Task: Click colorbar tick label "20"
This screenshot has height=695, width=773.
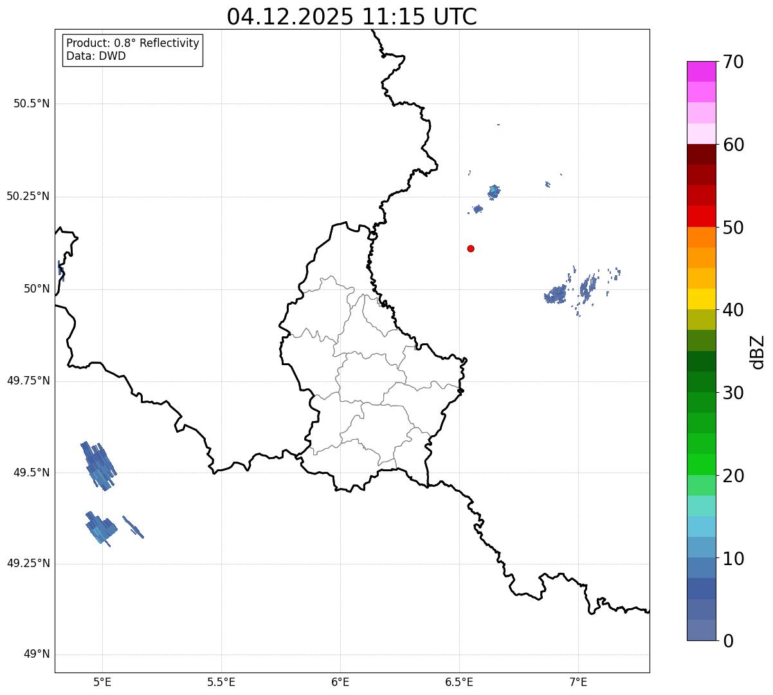Action: tap(732, 476)
